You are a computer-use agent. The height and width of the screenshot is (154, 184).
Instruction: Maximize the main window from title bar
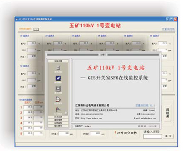171,19
